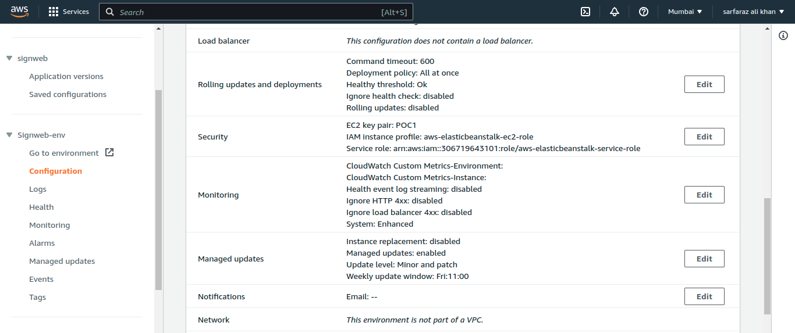
Task: Go to environment link in the sidebar
Action: 64,153
